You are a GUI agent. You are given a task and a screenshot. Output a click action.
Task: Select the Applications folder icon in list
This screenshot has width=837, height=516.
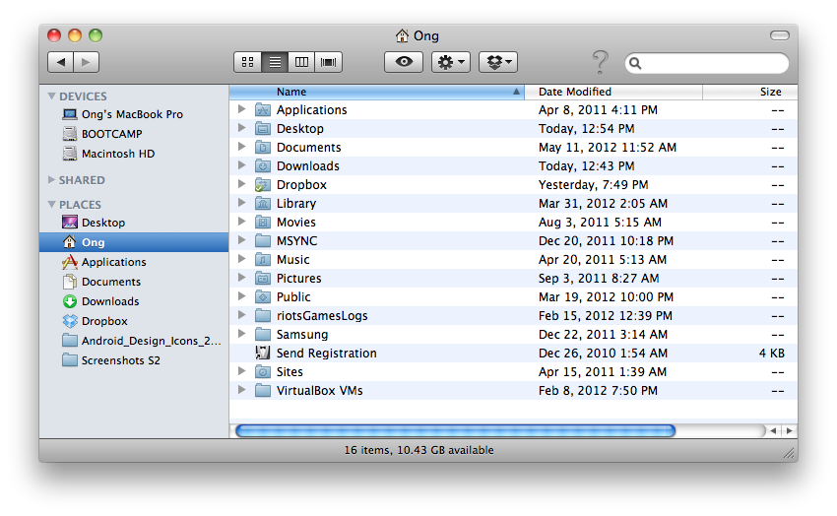[x=263, y=110]
